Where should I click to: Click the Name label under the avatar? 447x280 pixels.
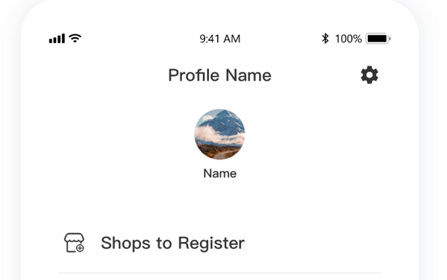(220, 174)
